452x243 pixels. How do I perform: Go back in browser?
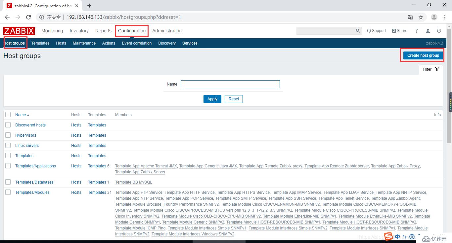[7, 17]
